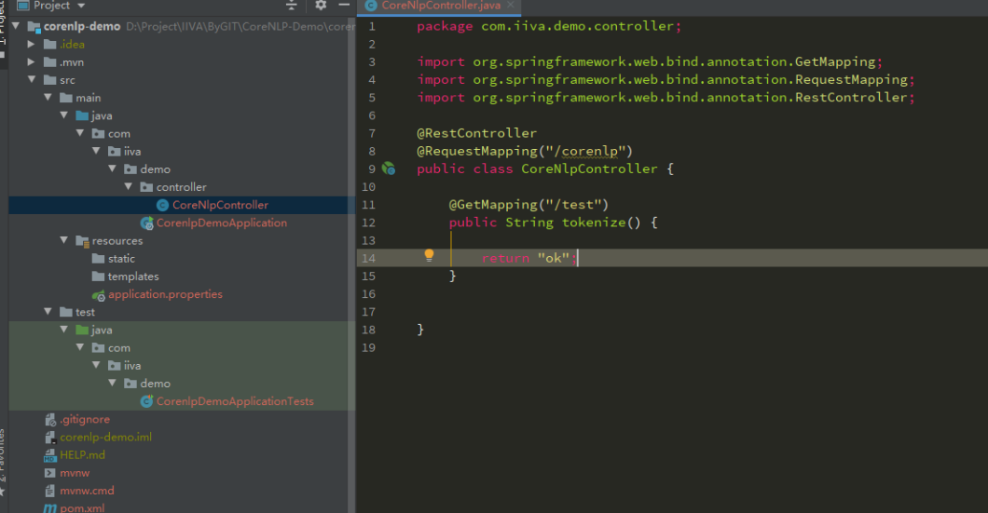The height and width of the screenshot is (513, 988).
Task: Collapse the controller package
Action: pyautogui.click(x=129, y=187)
